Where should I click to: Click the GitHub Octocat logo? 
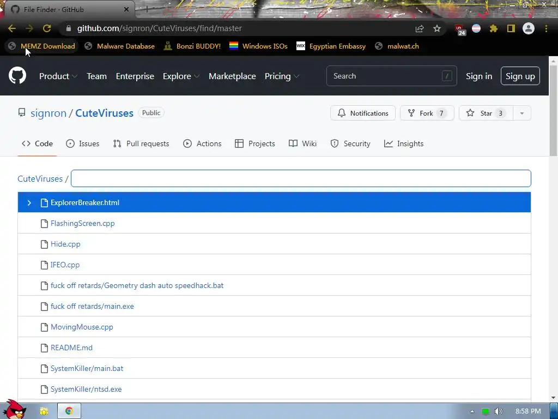17,75
